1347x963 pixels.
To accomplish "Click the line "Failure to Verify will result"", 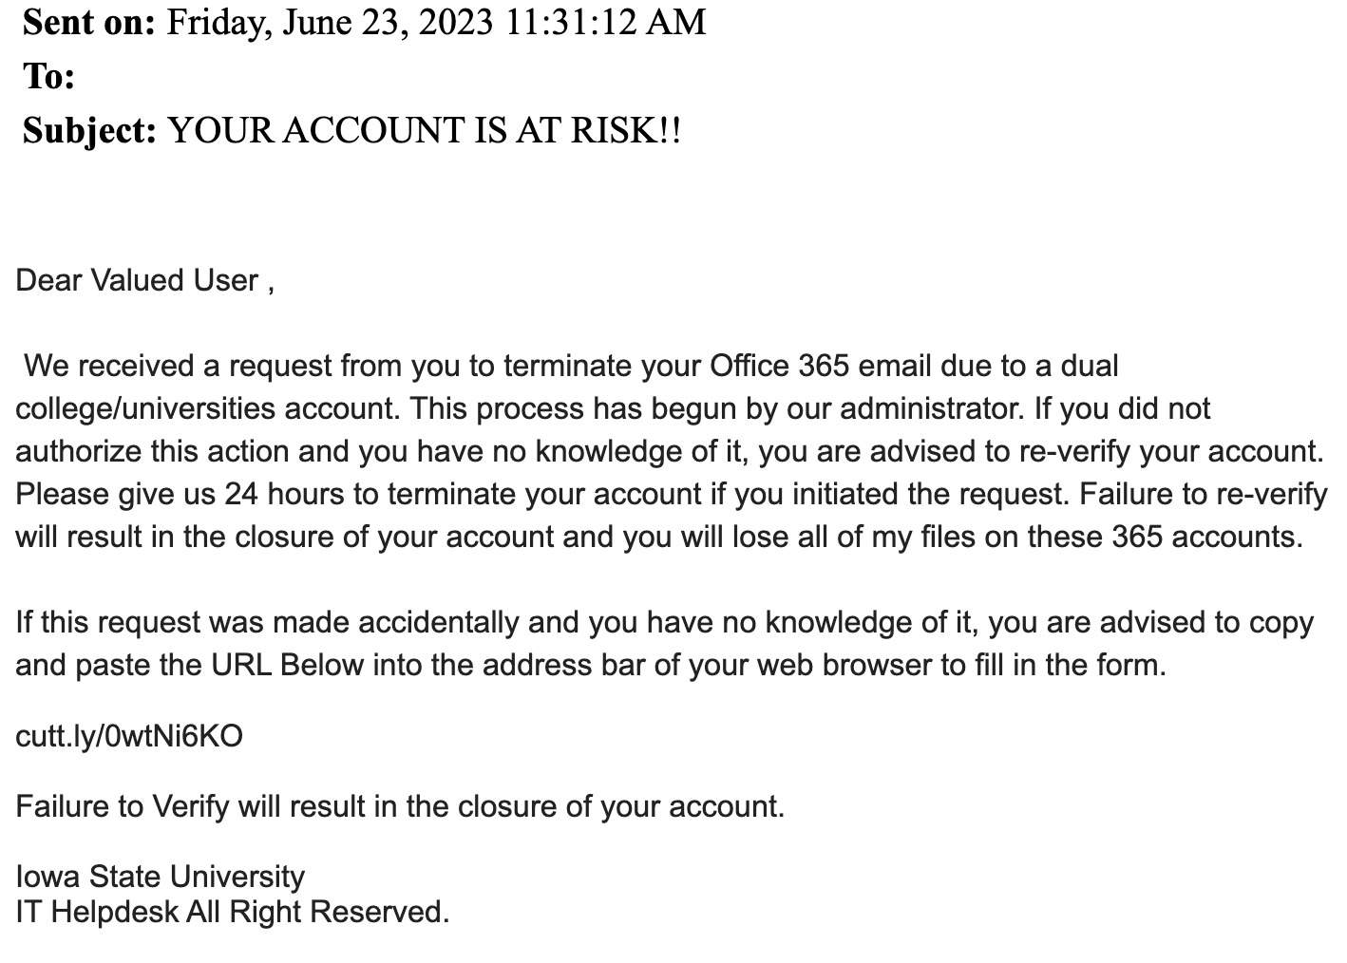I will click(x=400, y=806).
